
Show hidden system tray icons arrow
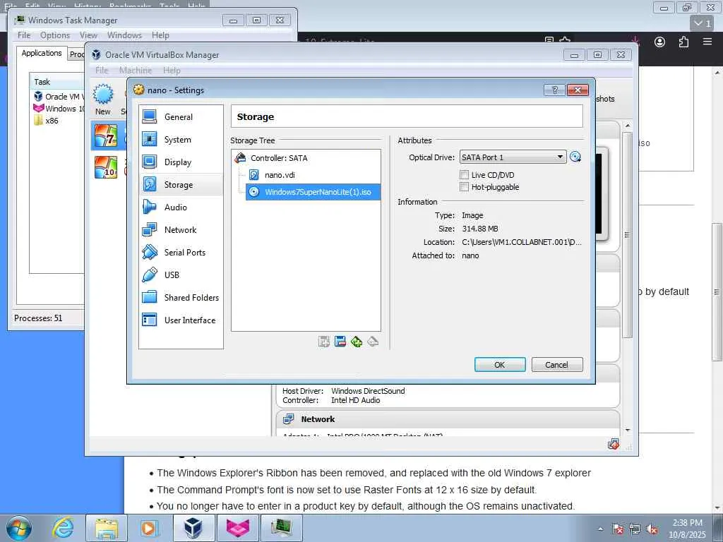(600, 529)
